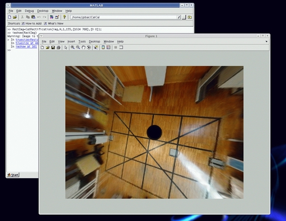Click the yellow Help question mark icon
The image size is (286, 221).
click(65, 17)
